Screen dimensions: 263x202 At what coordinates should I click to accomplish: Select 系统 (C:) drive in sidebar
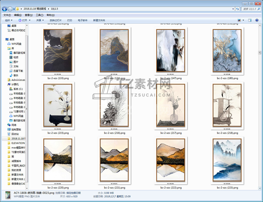18,89
